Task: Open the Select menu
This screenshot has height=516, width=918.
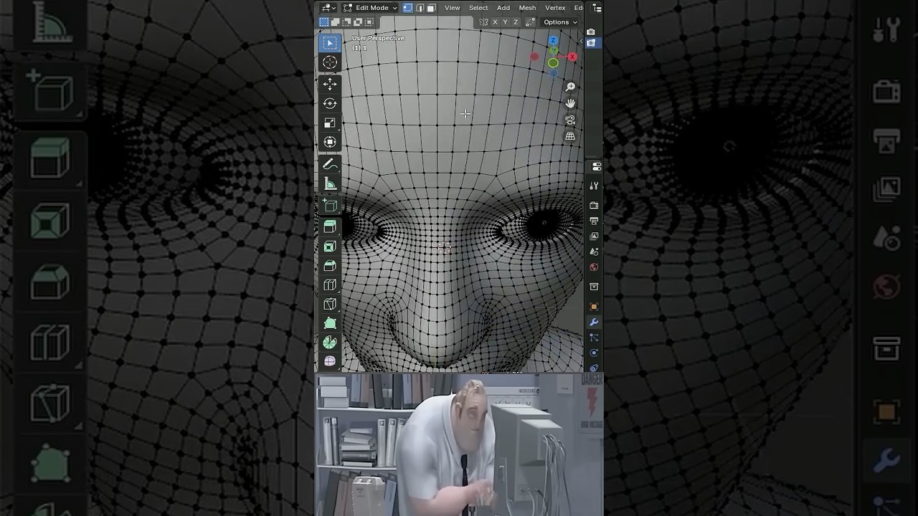Action: coord(478,8)
